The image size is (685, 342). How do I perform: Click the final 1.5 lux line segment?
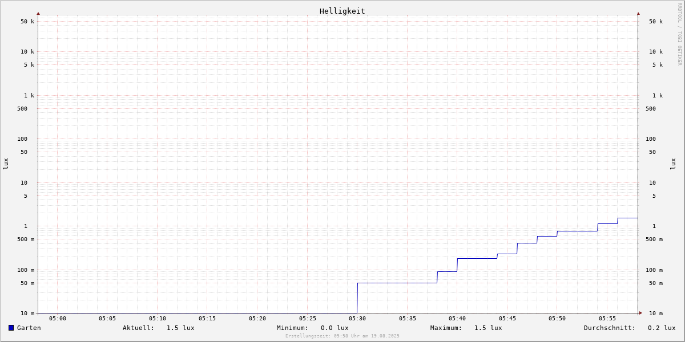click(x=627, y=218)
